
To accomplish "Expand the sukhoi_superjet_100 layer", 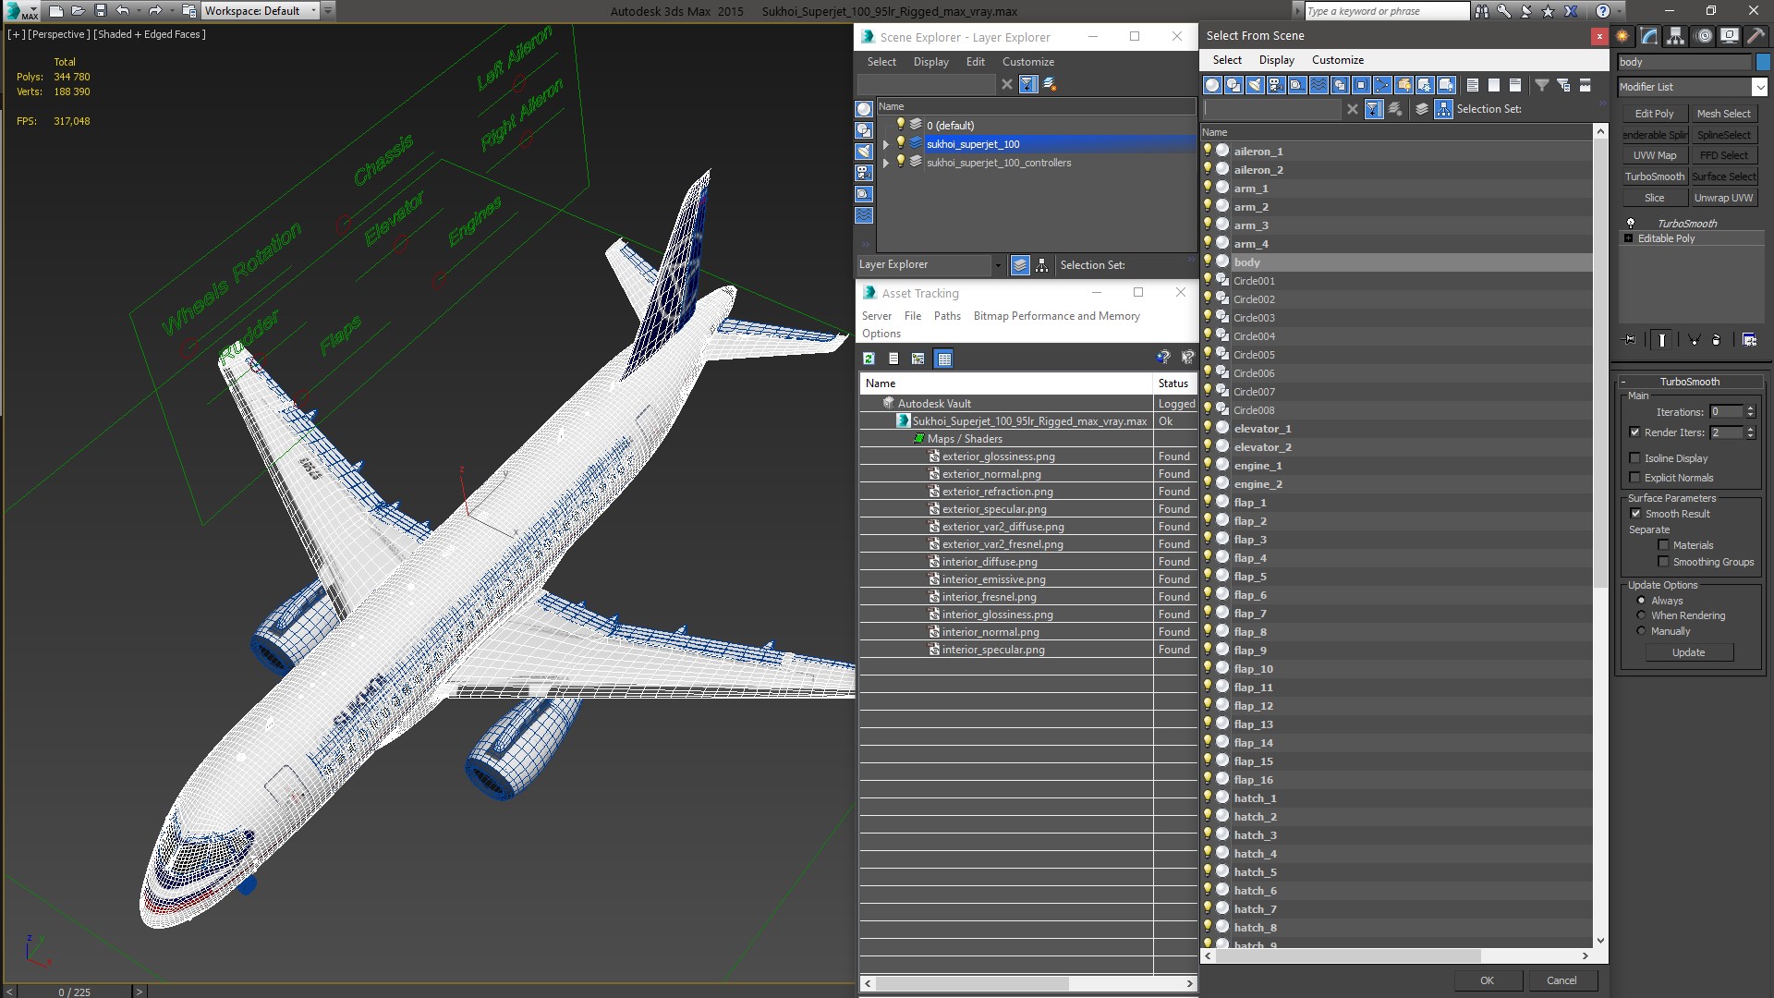I will (885, 144).
